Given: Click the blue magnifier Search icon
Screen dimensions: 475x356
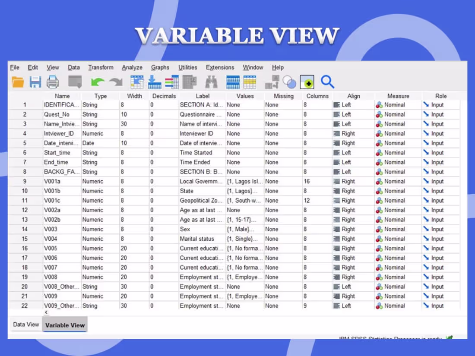Looking at the screenshot, I should point(327,82).
